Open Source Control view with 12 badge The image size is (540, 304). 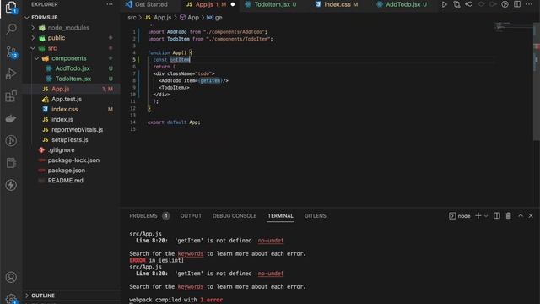(x=11, y=52)
